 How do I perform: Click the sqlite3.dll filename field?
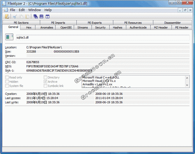tap(103, 37)
